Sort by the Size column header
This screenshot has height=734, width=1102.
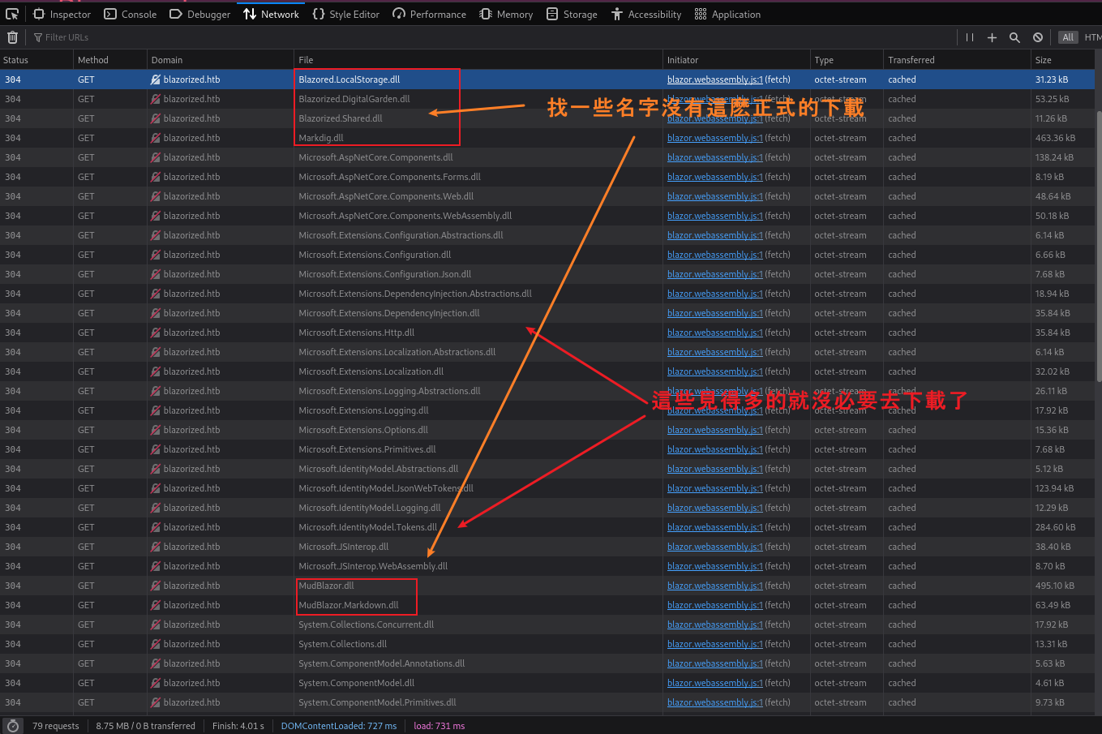pyautogui.click(x=1062, y=60)
